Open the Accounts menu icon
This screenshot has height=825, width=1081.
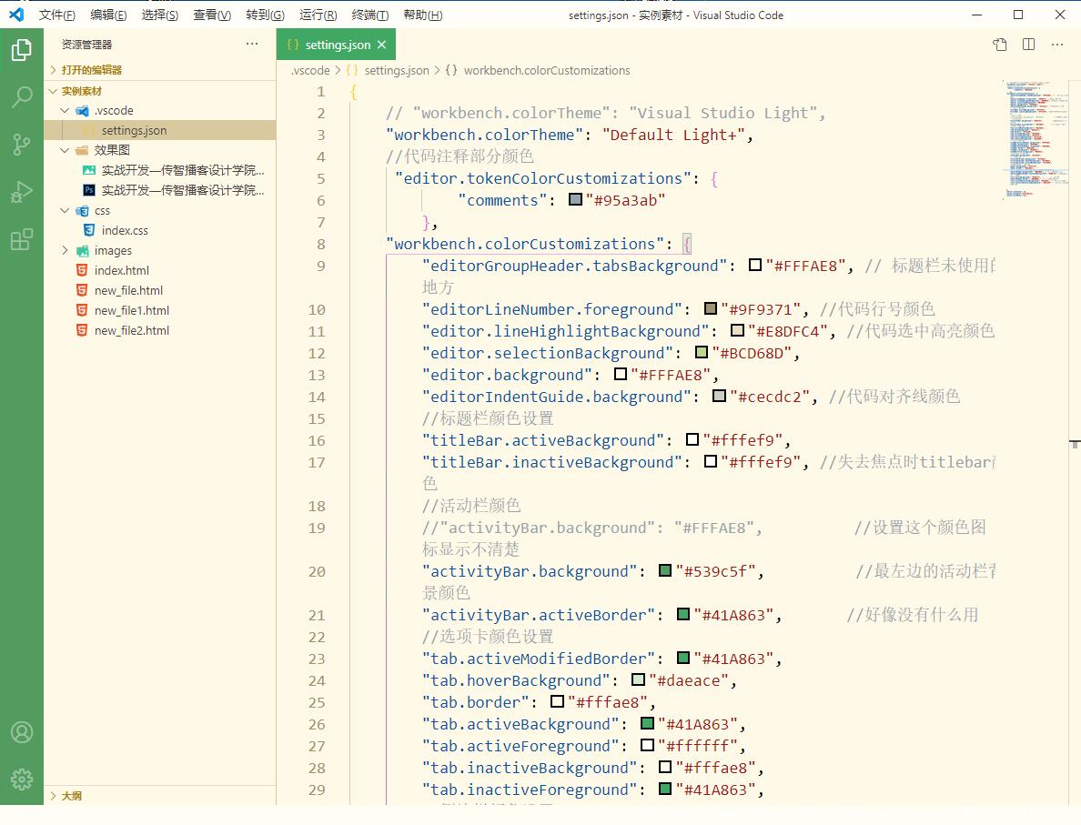[x=21, y=732]
